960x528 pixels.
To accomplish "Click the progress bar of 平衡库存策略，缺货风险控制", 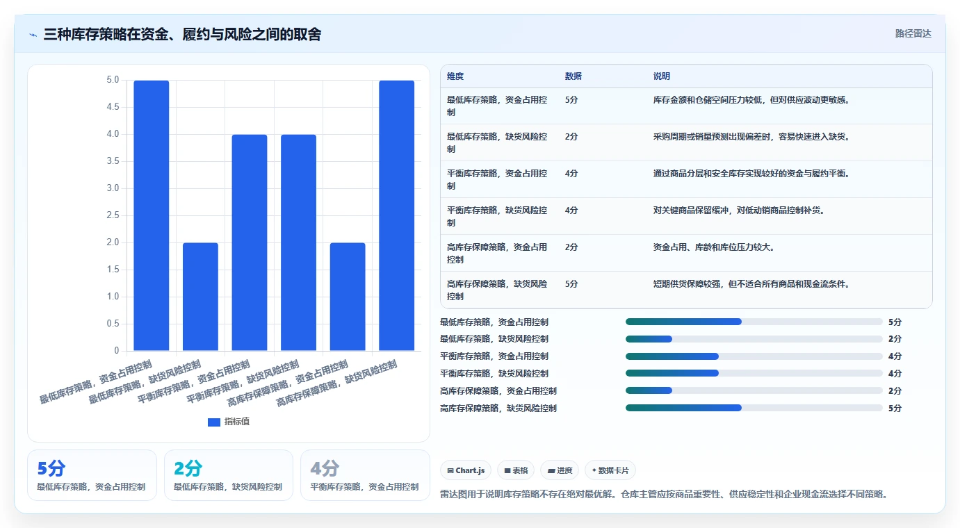I will (x=754, y=374).
